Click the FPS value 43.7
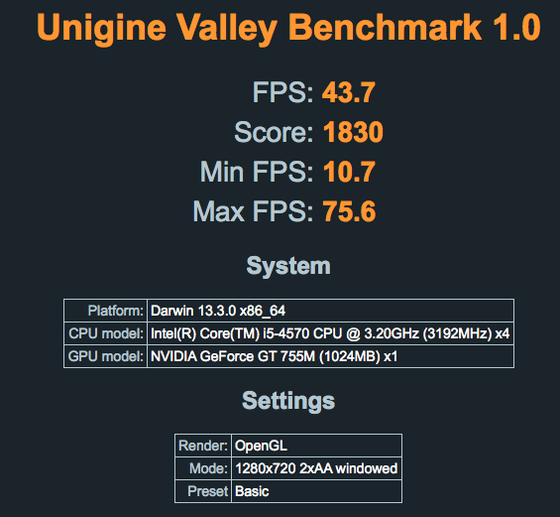Screen dimensions: 560x517 pos(349,92)
